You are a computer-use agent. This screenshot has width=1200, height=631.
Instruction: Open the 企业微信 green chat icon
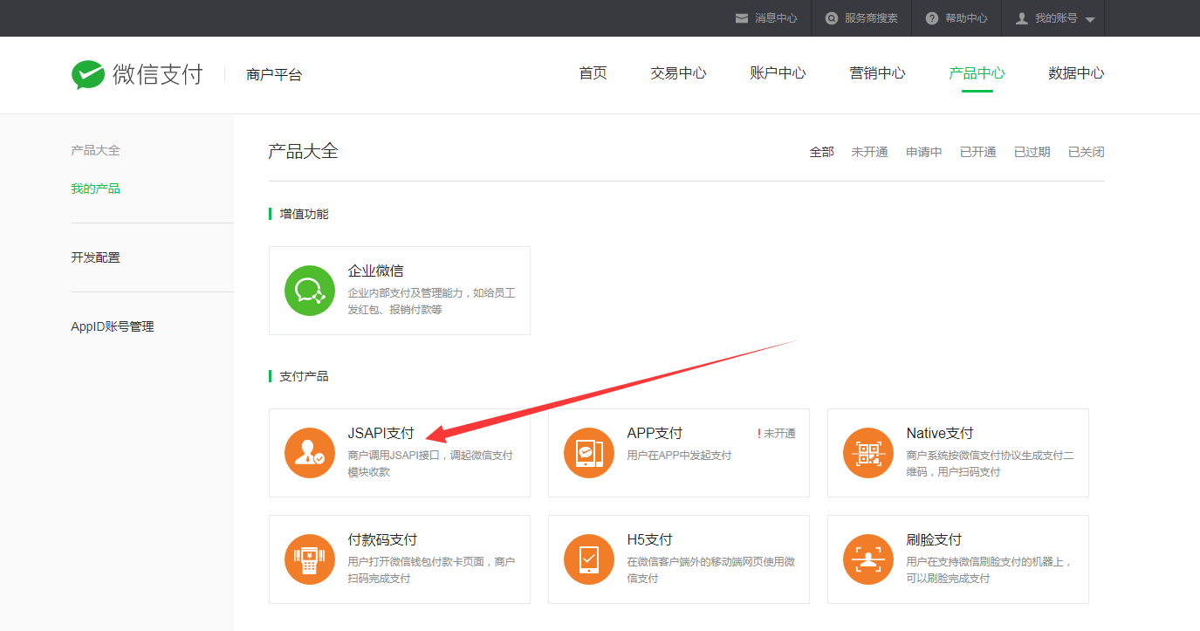tap(310, 291)
